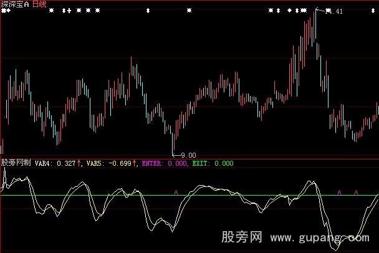
Task: Click the leftmost info marker above the chart
Action: (x=2, y=11)
